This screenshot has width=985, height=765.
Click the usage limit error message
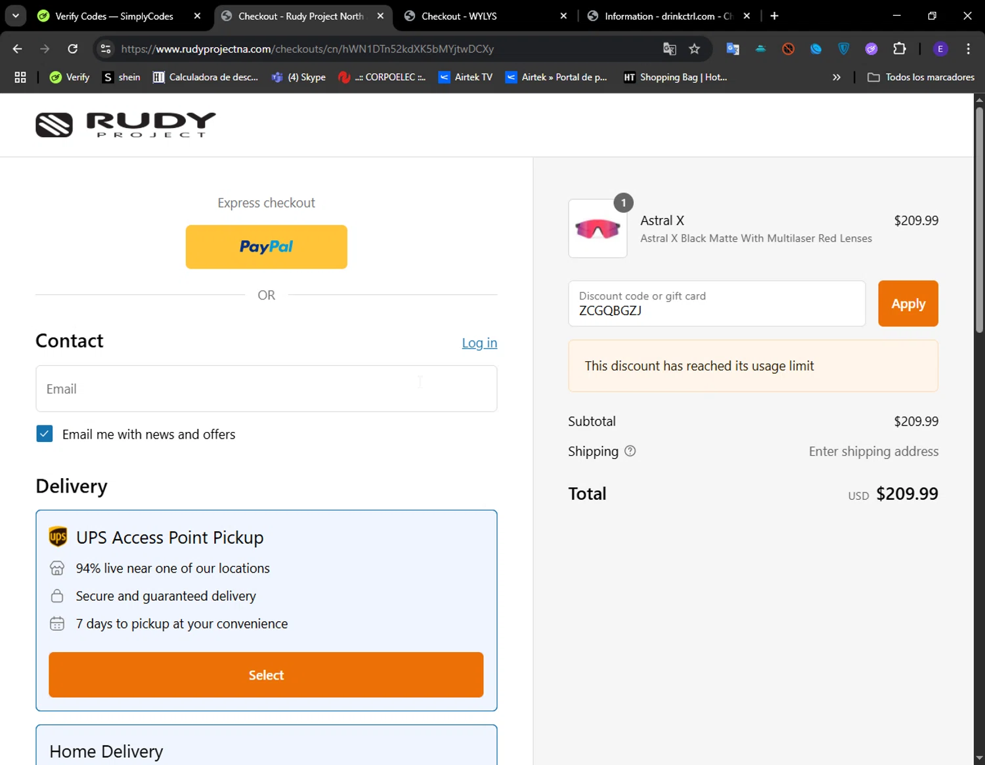(x=753, y=366)
